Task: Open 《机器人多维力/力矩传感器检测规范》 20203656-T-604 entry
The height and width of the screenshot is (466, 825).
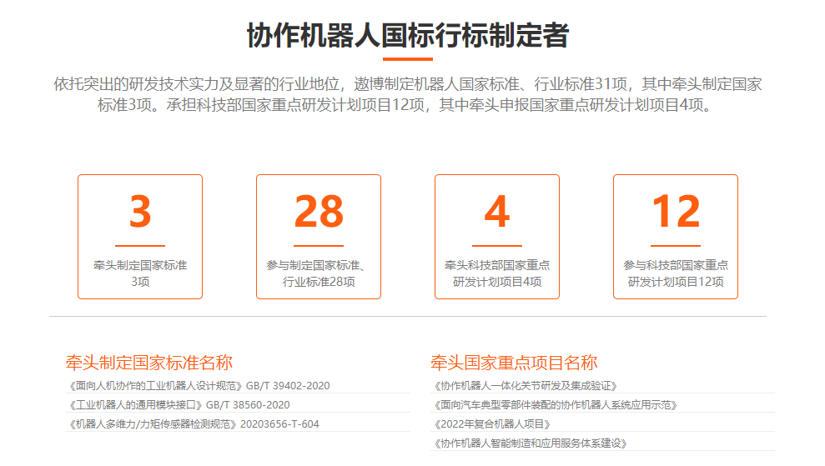Action: point(193,424)
